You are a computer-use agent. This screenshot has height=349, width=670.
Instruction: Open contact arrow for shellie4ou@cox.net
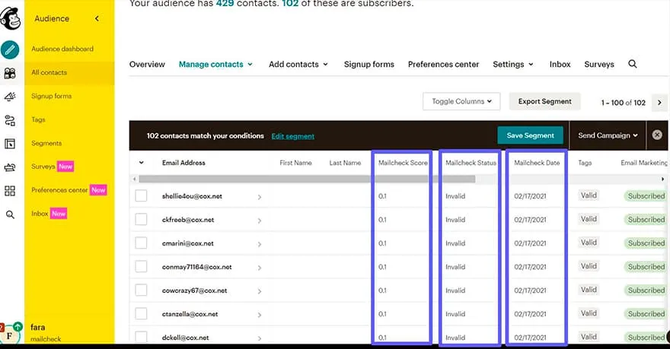(260, 197)
